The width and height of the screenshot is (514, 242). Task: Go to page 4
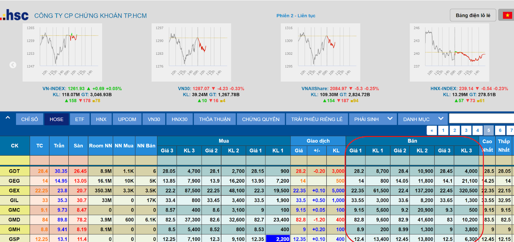click(477, 130)
